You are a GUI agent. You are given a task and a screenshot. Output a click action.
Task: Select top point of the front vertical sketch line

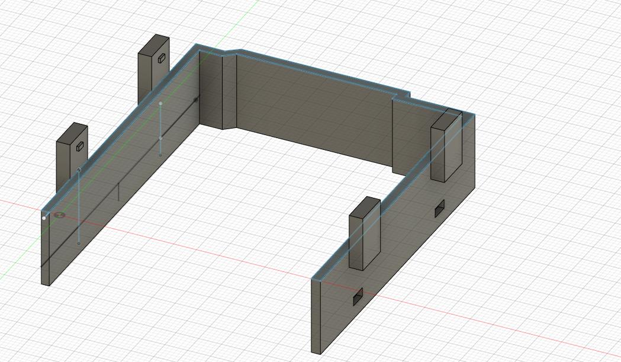(x=79, y=170)
